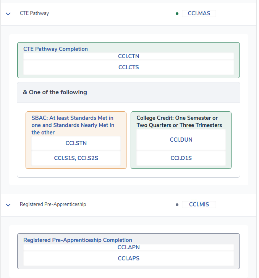Open the CCI.APN indicator link
The width and height of the screenshot is (259, 278).
[128, 247]
